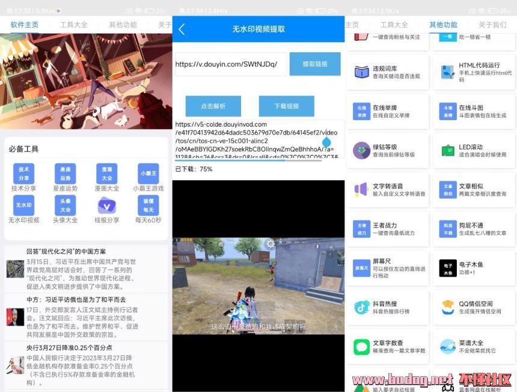Tap the blue text cursor handle
Screen dimensions: 517x392
coord(326,142)
